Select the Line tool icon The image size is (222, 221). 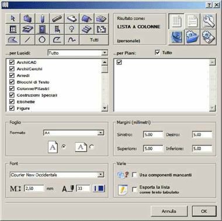(27, 40)
